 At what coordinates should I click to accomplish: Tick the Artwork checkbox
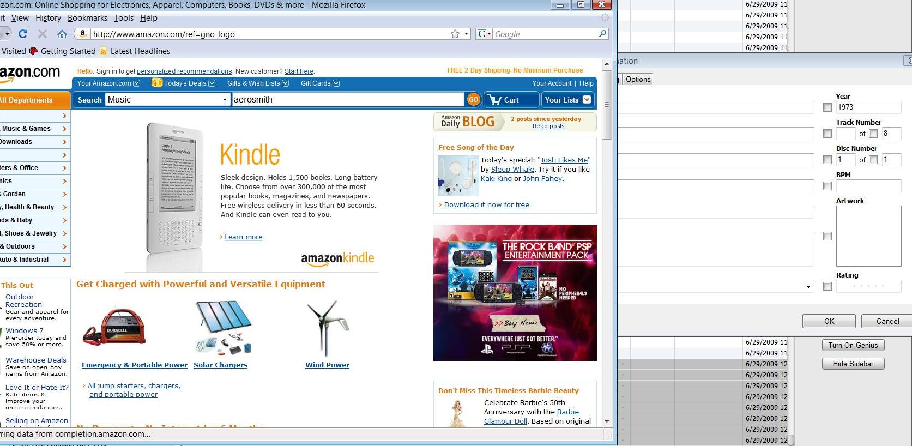(828, 236)
